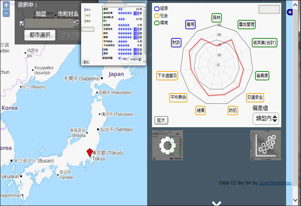Open the OpenStreetMap link
Viewport: 301px width, 206px height.
coord(275,183)
